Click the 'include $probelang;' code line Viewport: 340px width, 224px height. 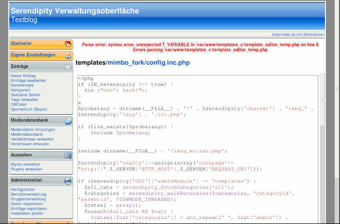coord(121,133)
